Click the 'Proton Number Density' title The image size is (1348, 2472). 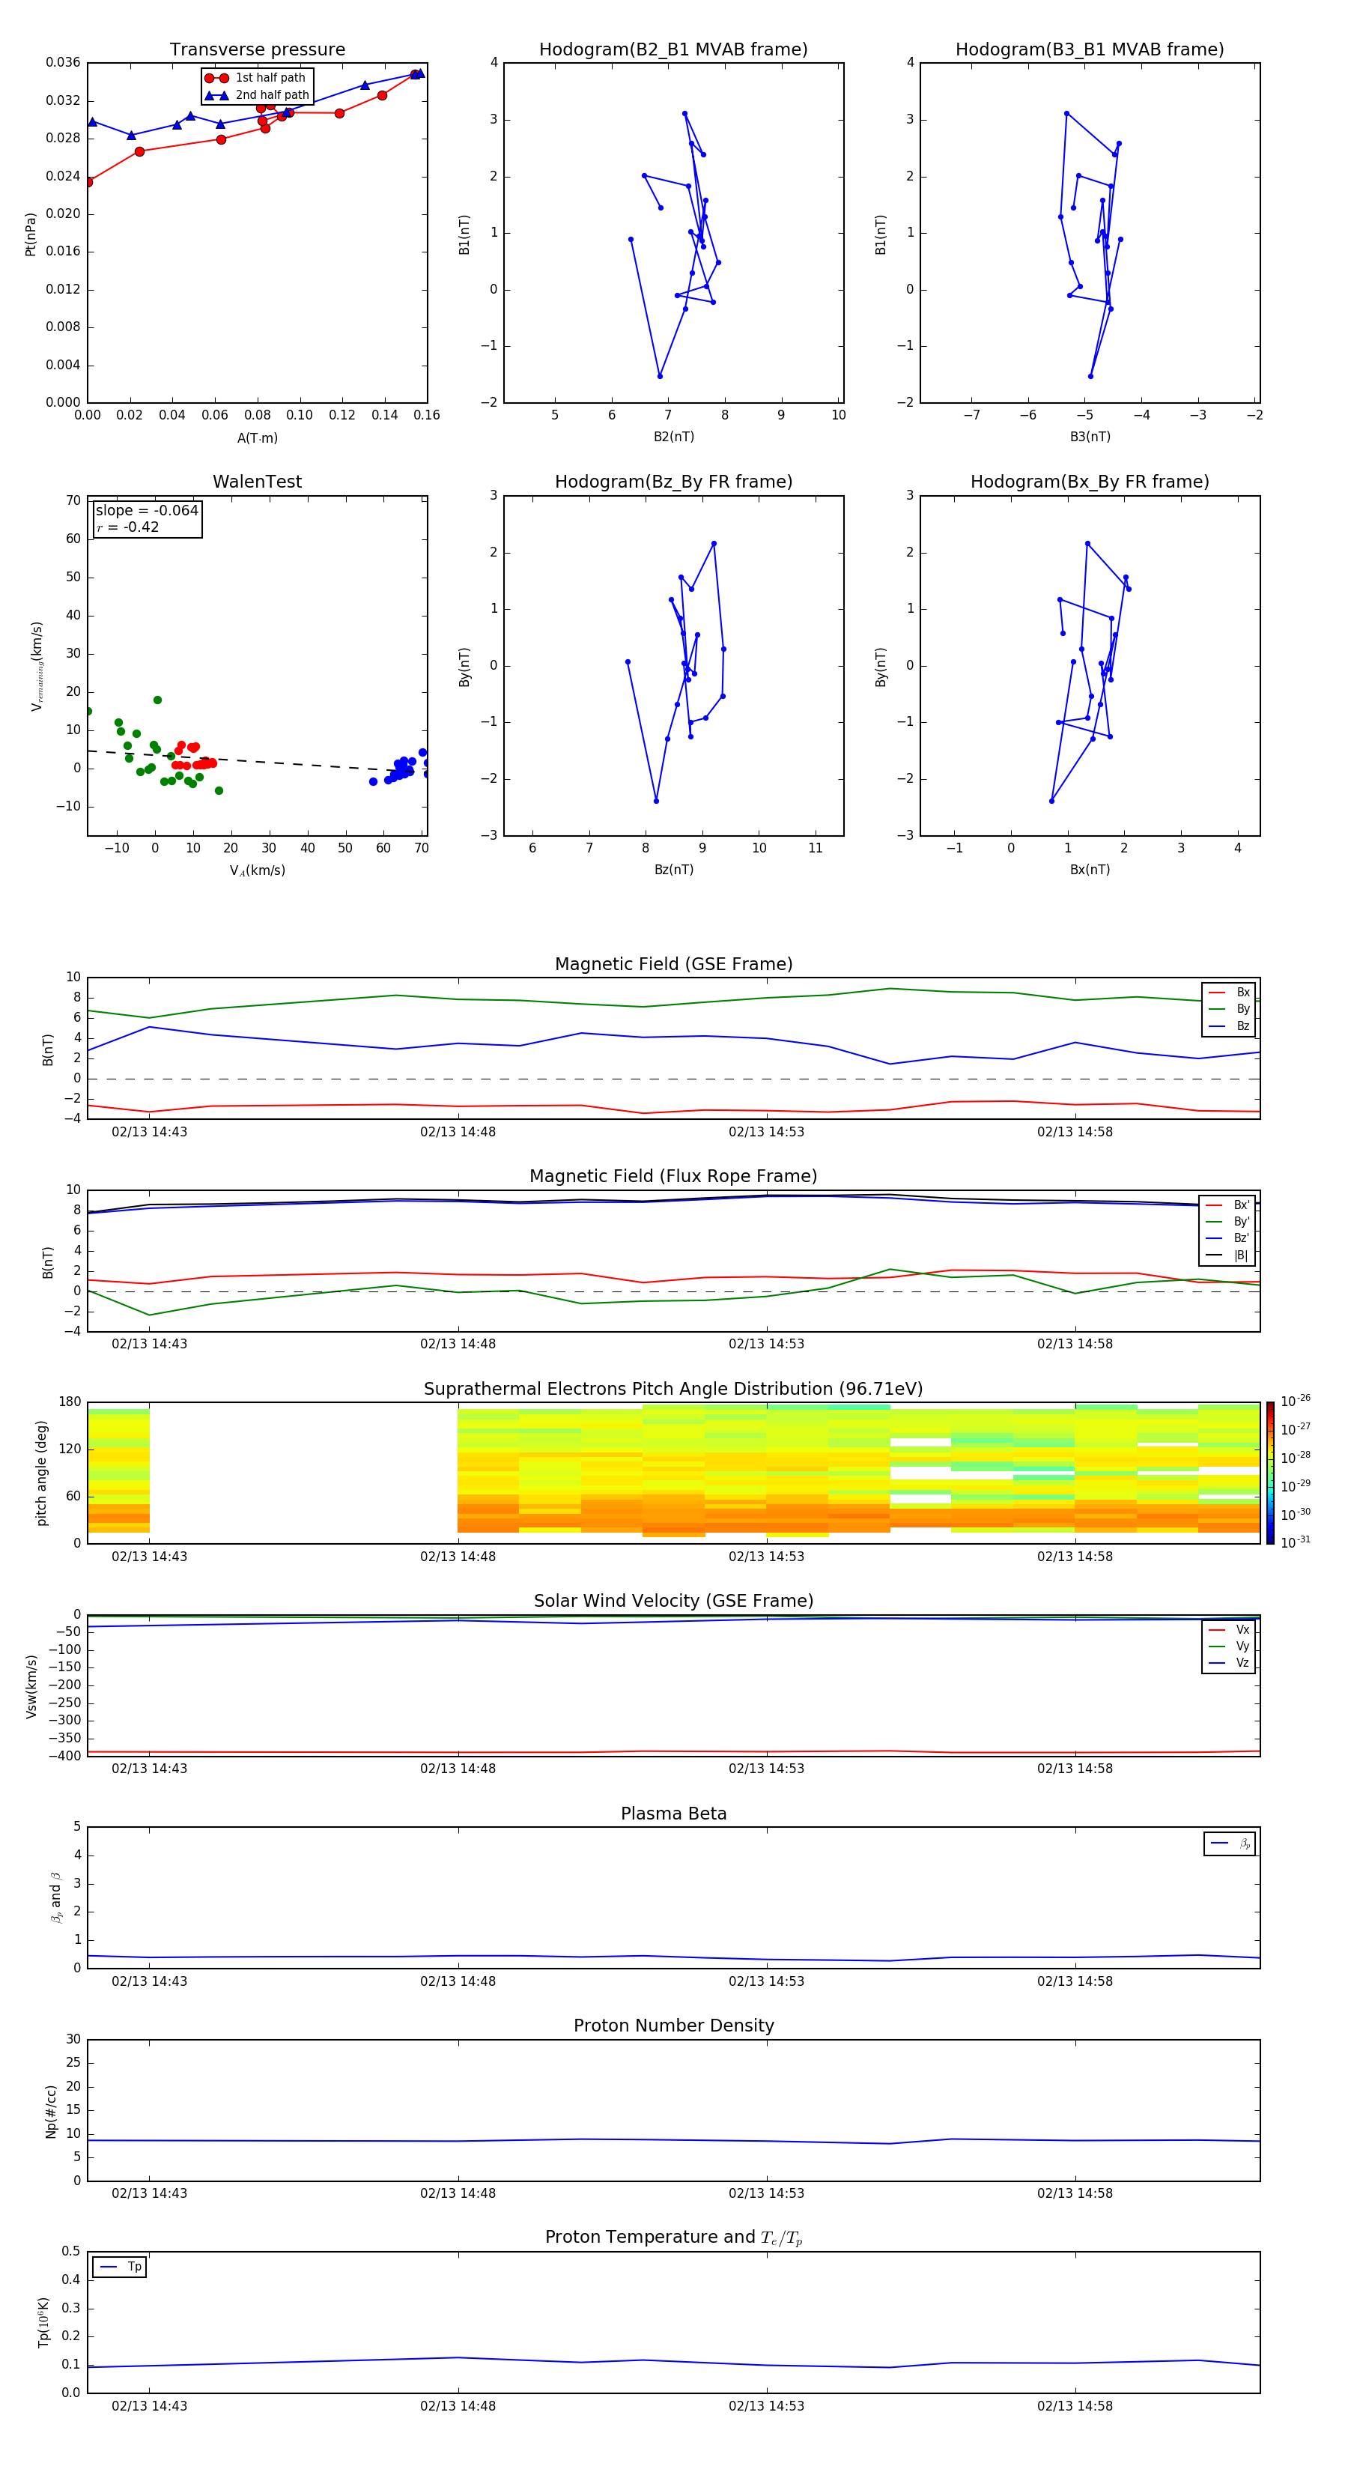[673, 2026]
